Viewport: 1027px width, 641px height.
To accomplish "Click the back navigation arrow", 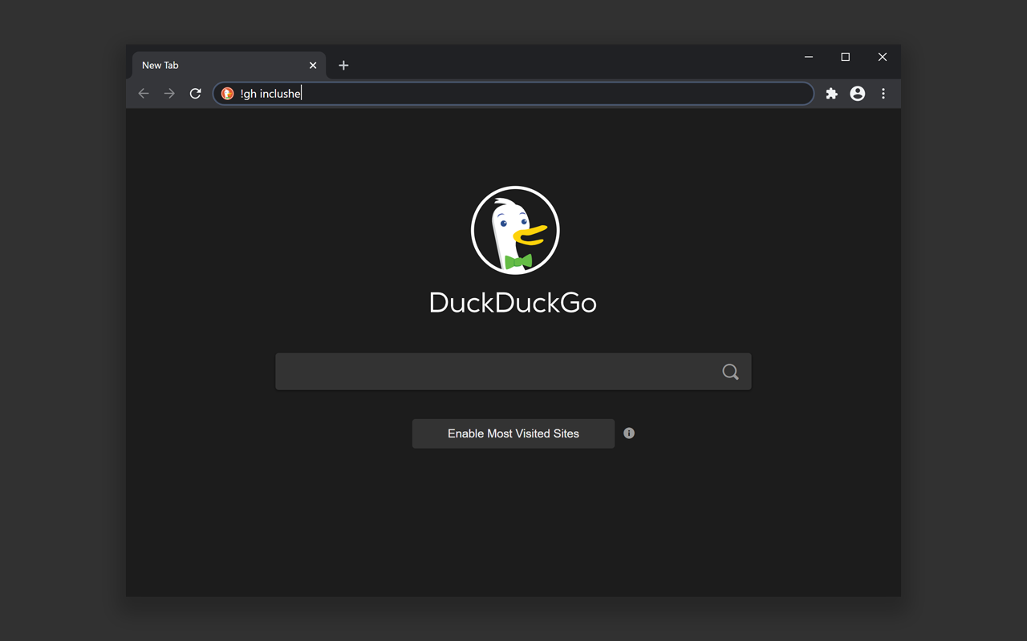I will (x=144, y=94).
